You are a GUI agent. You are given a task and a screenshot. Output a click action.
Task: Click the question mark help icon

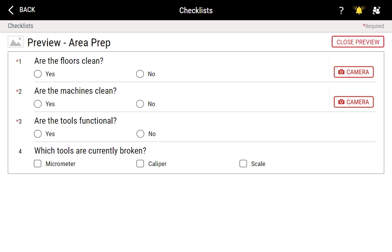pos(341,10)
